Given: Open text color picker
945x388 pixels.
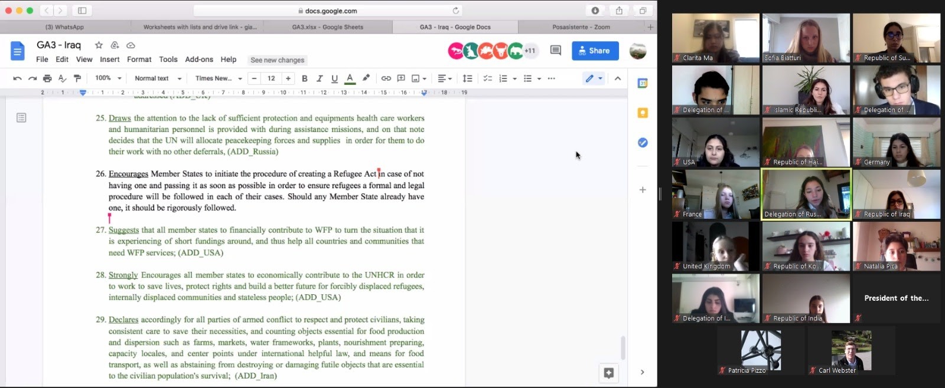Looking at the screenshot, I should click(x=350, y=78).
